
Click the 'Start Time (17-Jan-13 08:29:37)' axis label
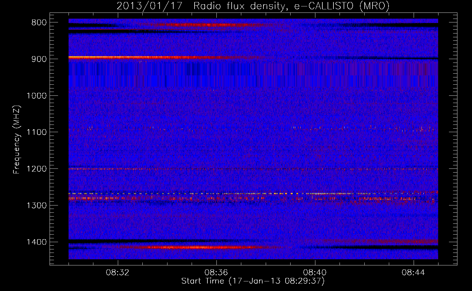point(253,281)
